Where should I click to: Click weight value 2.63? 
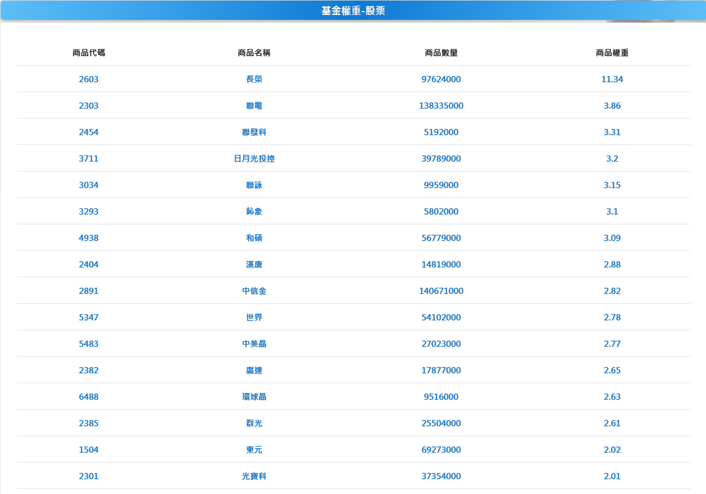coord(612,397)
